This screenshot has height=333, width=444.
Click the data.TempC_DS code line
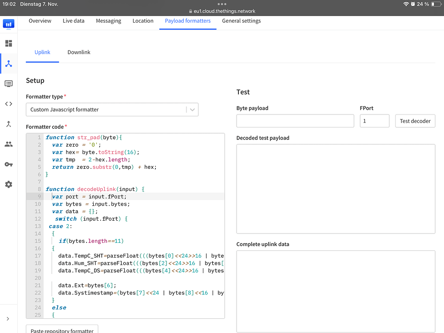pos(141,271)
